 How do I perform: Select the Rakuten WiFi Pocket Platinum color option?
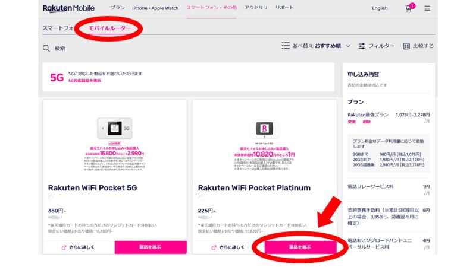point(201,198)
